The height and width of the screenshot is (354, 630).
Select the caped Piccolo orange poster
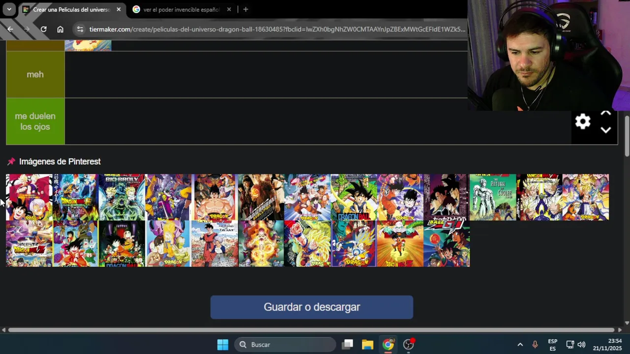pyautogui.click(x=400, y=243)
